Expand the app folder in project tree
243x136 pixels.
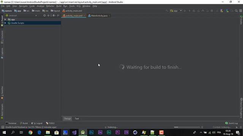coord(5,20)
